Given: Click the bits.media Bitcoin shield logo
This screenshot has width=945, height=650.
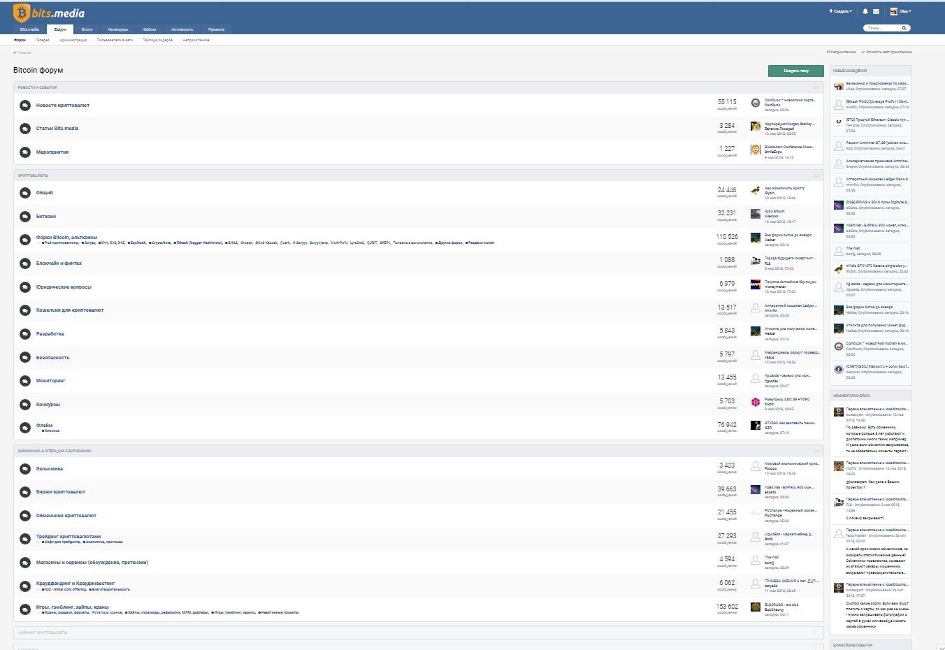Looking at the screenshot, I should click(22, 13).
